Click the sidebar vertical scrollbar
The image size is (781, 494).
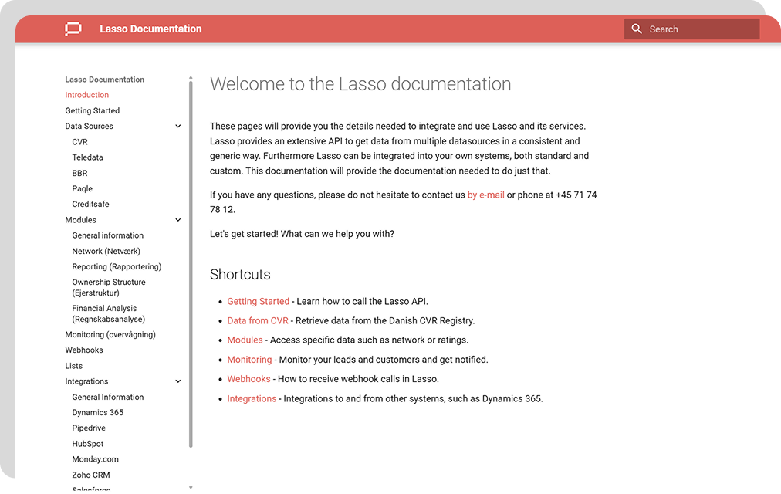point(191,262)
